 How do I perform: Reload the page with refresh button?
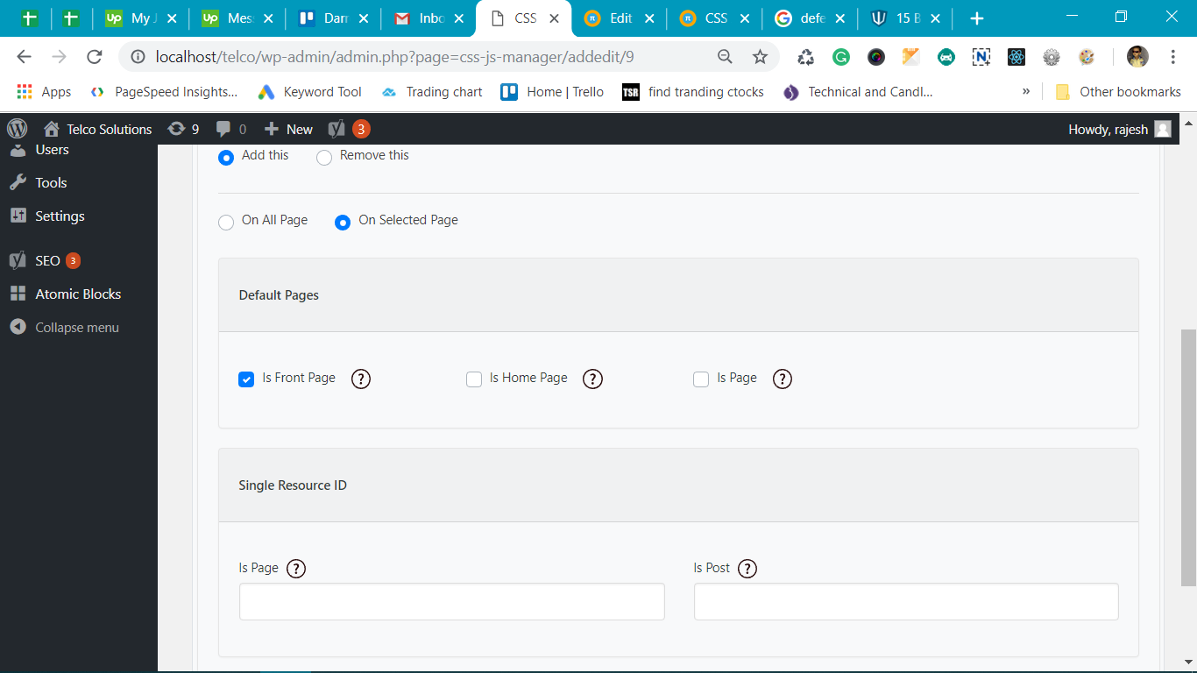95,57
